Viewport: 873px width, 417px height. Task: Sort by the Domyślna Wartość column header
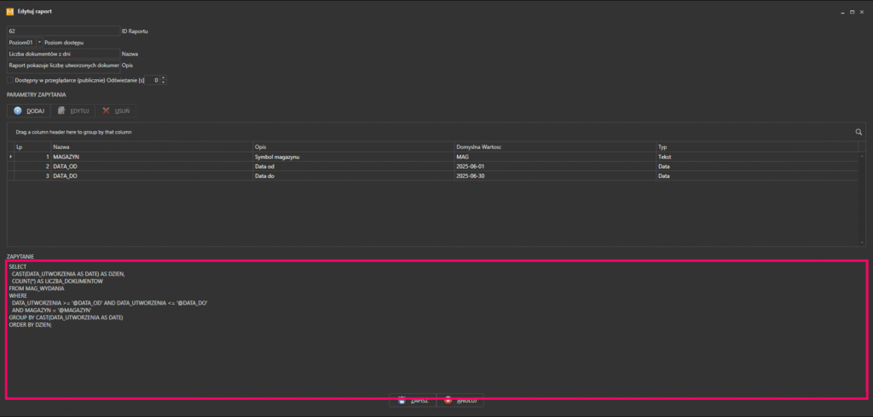554,146
